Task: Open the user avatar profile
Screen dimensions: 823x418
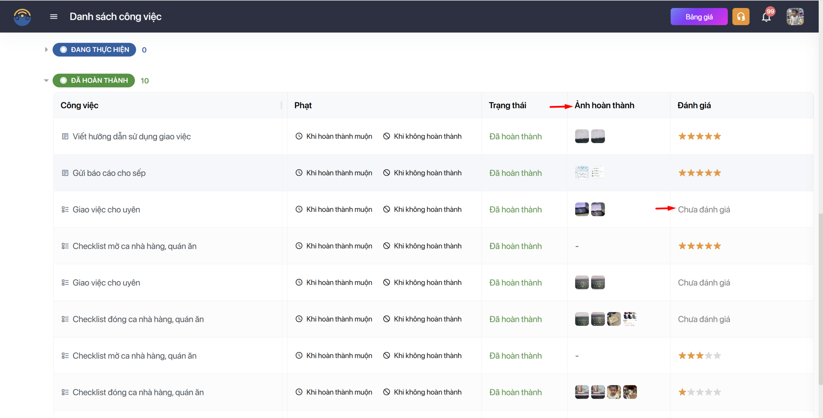Action: tap(795, 17)
